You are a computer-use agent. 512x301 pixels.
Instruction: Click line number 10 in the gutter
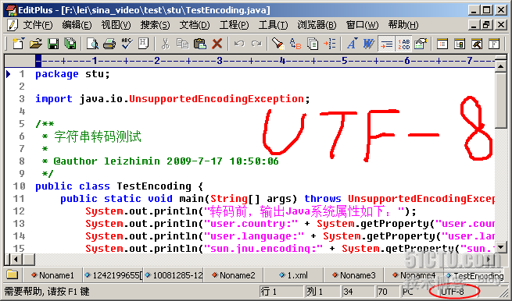point(19,186)
